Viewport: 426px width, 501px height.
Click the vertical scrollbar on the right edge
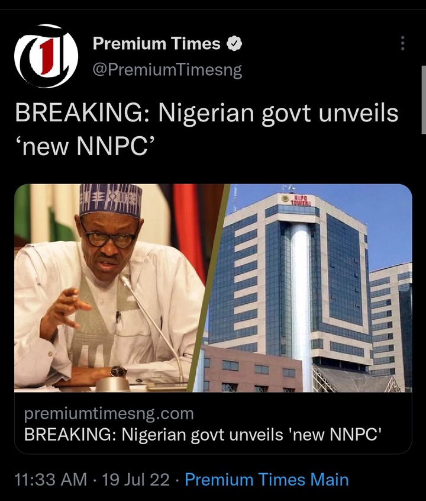pyautogui.click(x=424, y=99)
